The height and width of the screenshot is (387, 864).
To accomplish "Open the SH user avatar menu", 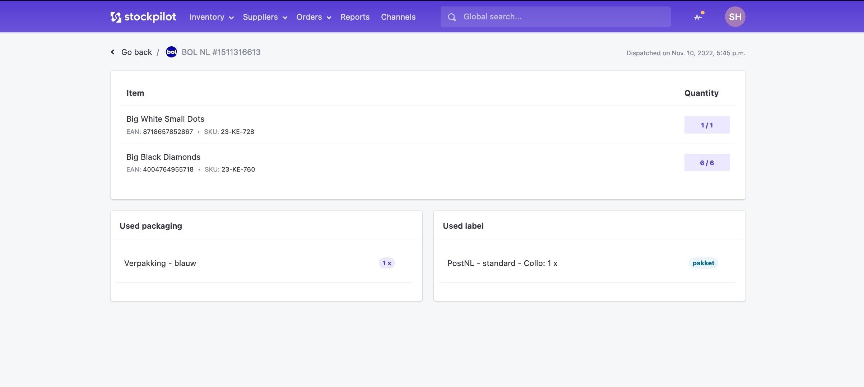I will (x=735, y=17).
